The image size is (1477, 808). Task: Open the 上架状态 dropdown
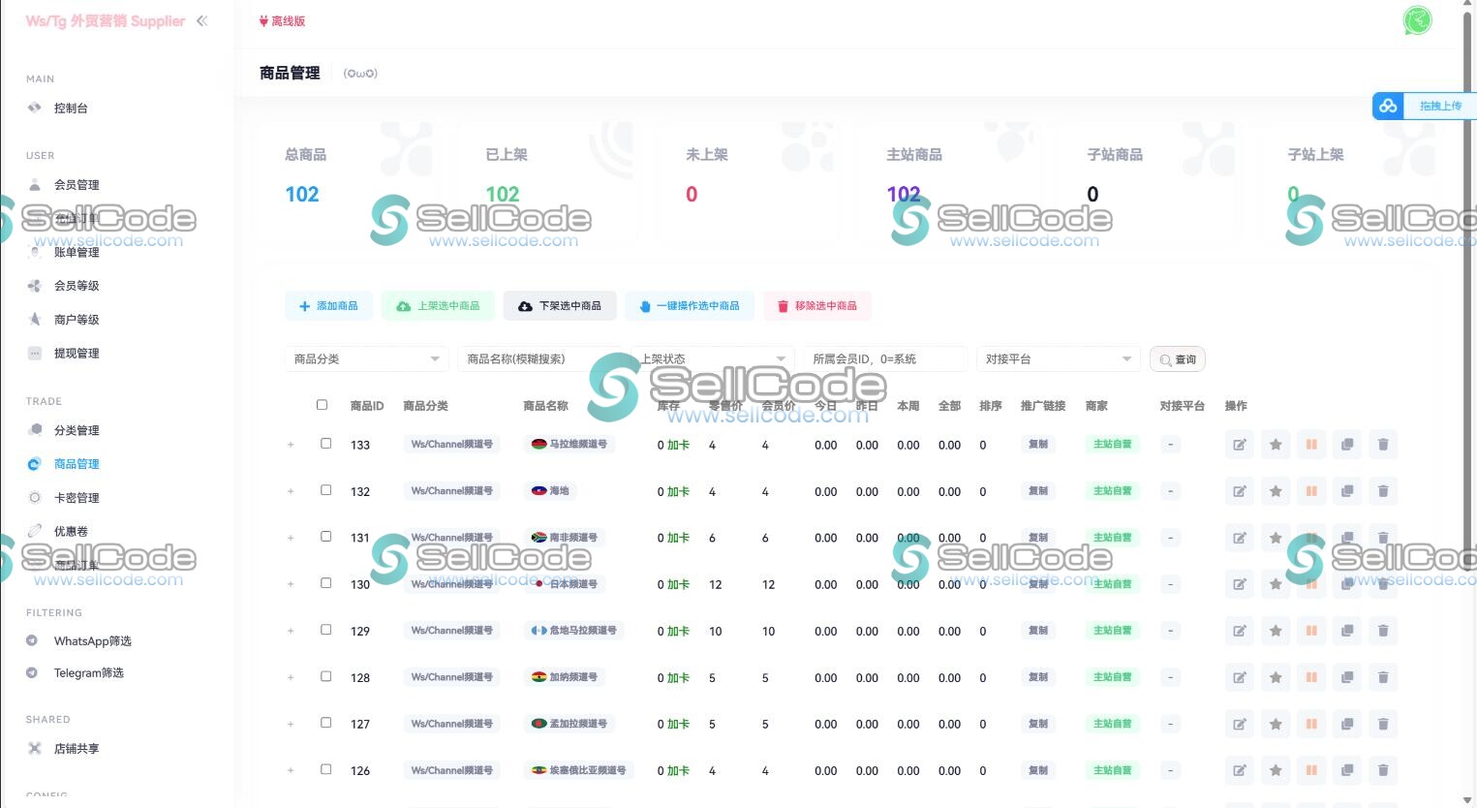point(712,358)
